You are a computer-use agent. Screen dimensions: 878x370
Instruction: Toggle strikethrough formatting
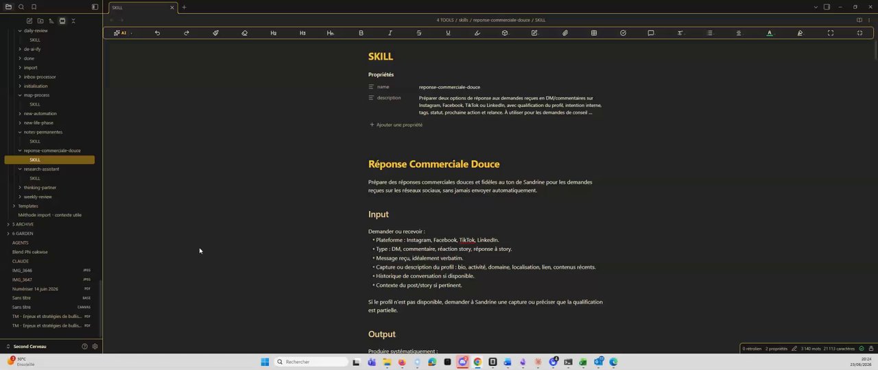click(x=418, y=33)
